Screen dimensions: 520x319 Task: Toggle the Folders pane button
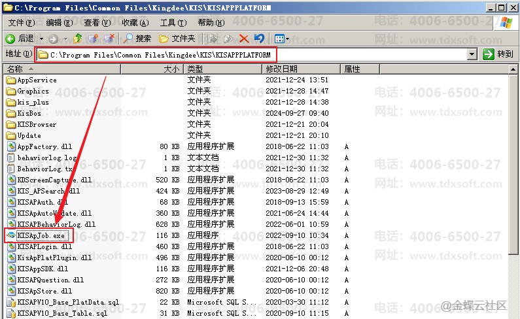coord(177,39)
